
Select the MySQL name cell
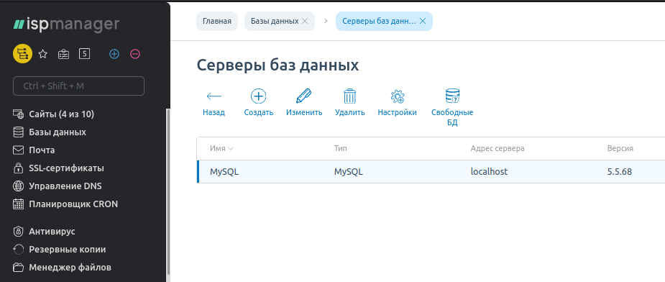point(224,172)
